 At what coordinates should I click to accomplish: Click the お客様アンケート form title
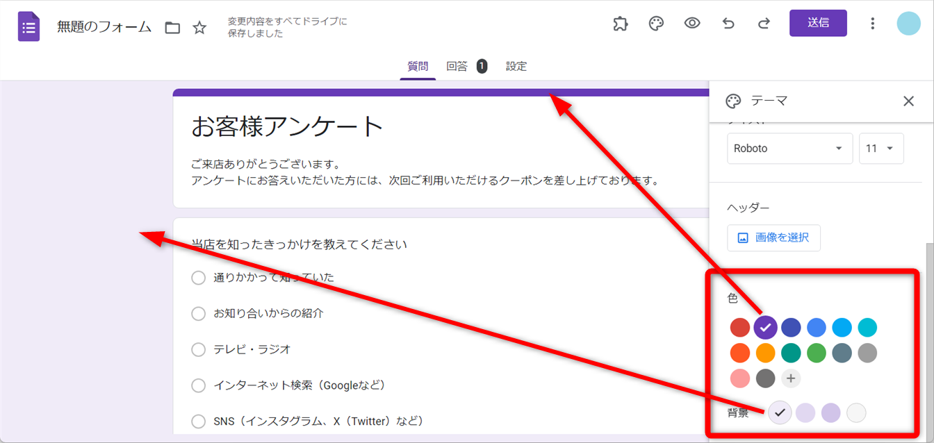[287, 127]
